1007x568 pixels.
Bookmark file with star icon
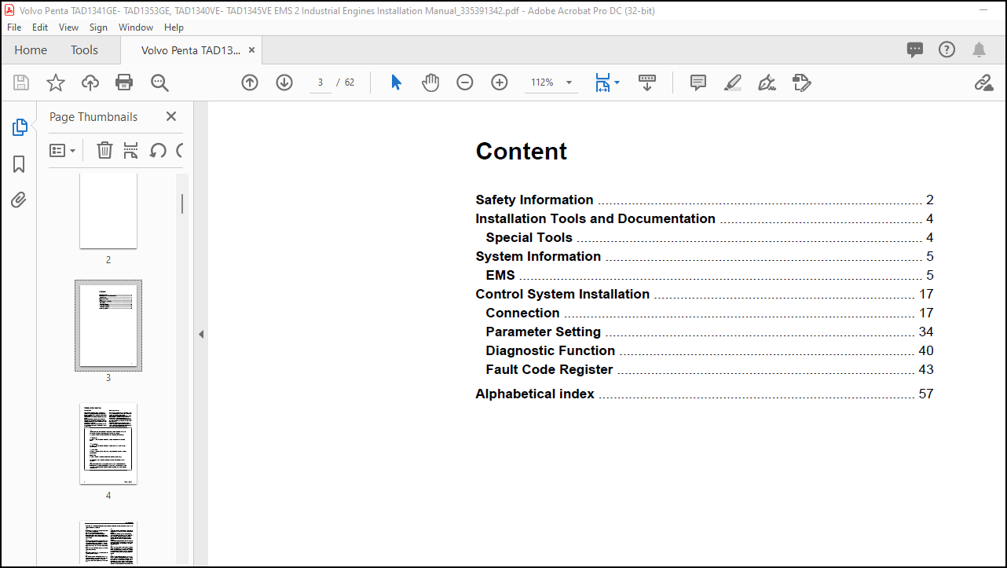pos(56,82)
